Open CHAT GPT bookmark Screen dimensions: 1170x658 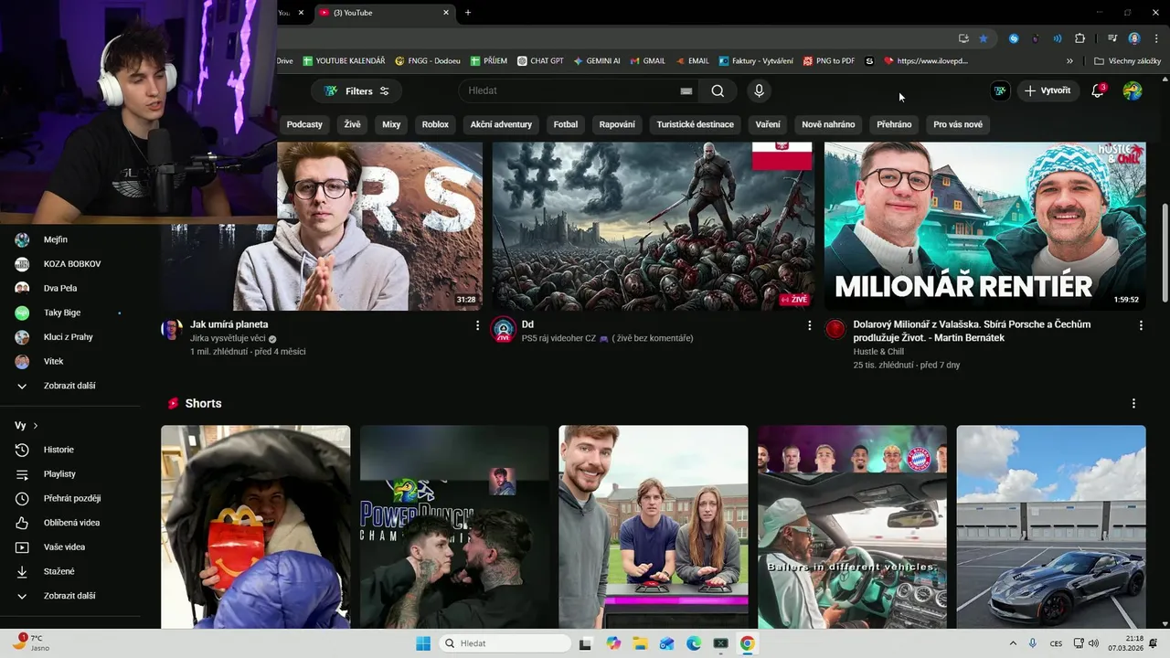click(540, 61)
